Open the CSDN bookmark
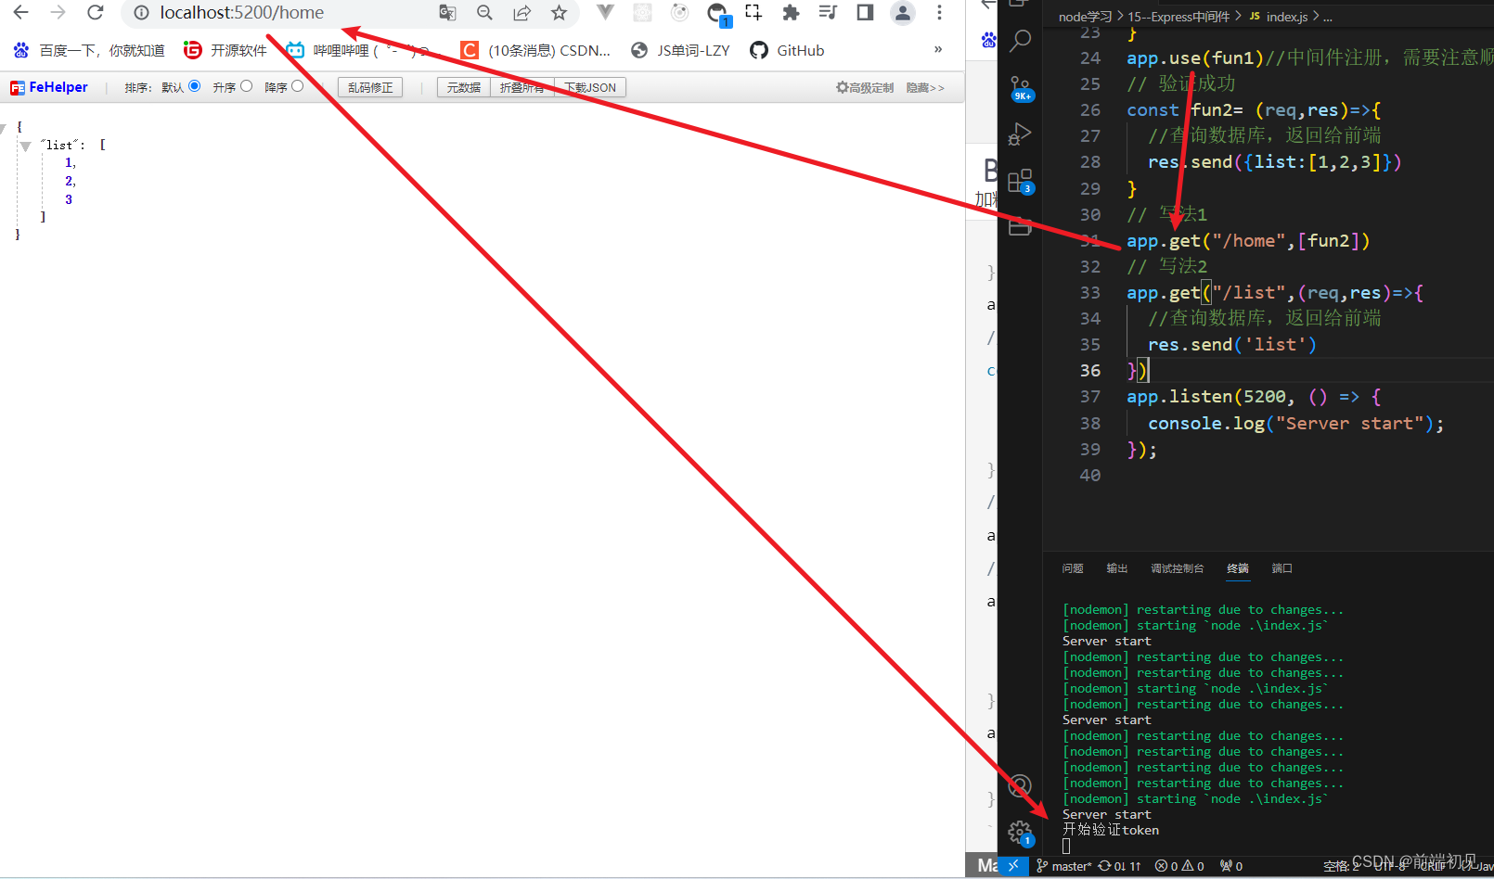Screen dimensions: 1494x879 [x=535, y=50]
